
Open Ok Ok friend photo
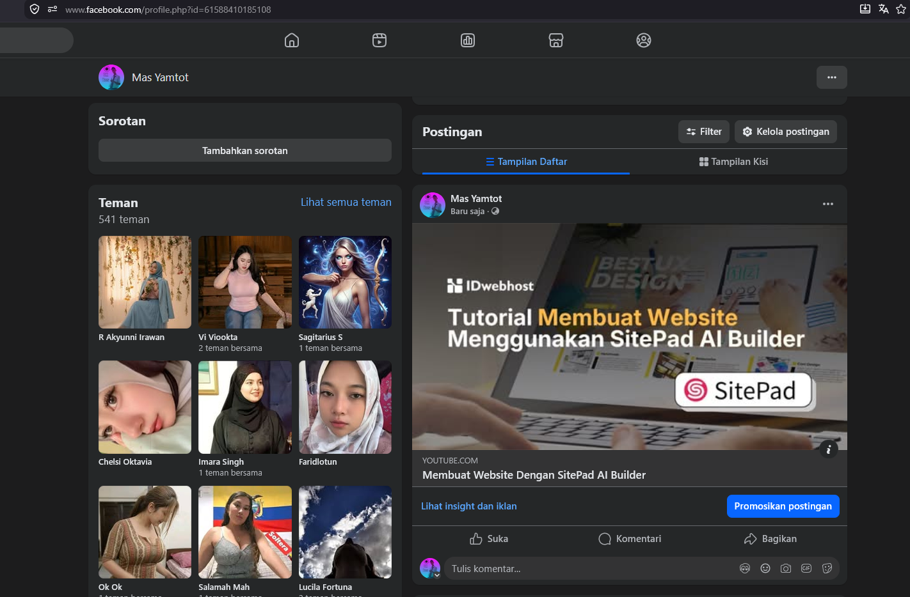145,532
